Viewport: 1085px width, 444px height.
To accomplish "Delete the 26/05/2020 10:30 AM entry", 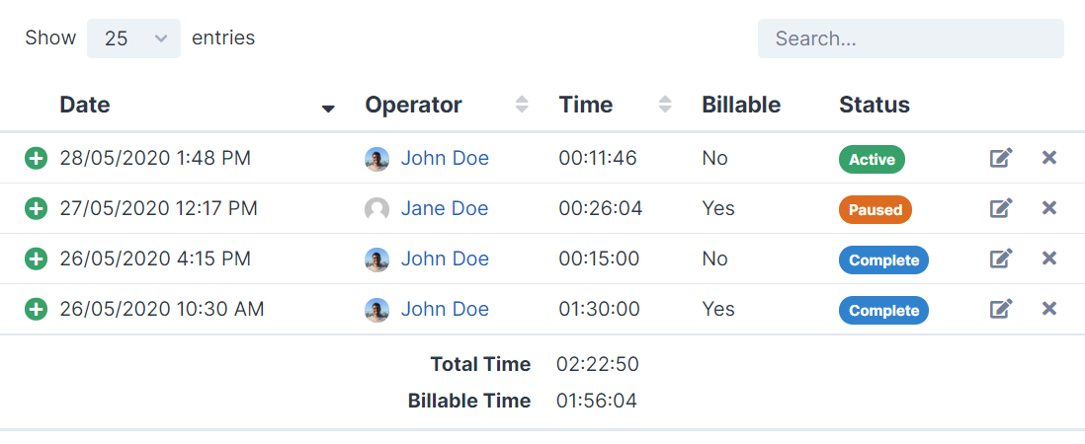I will [x=1049, y=309].
